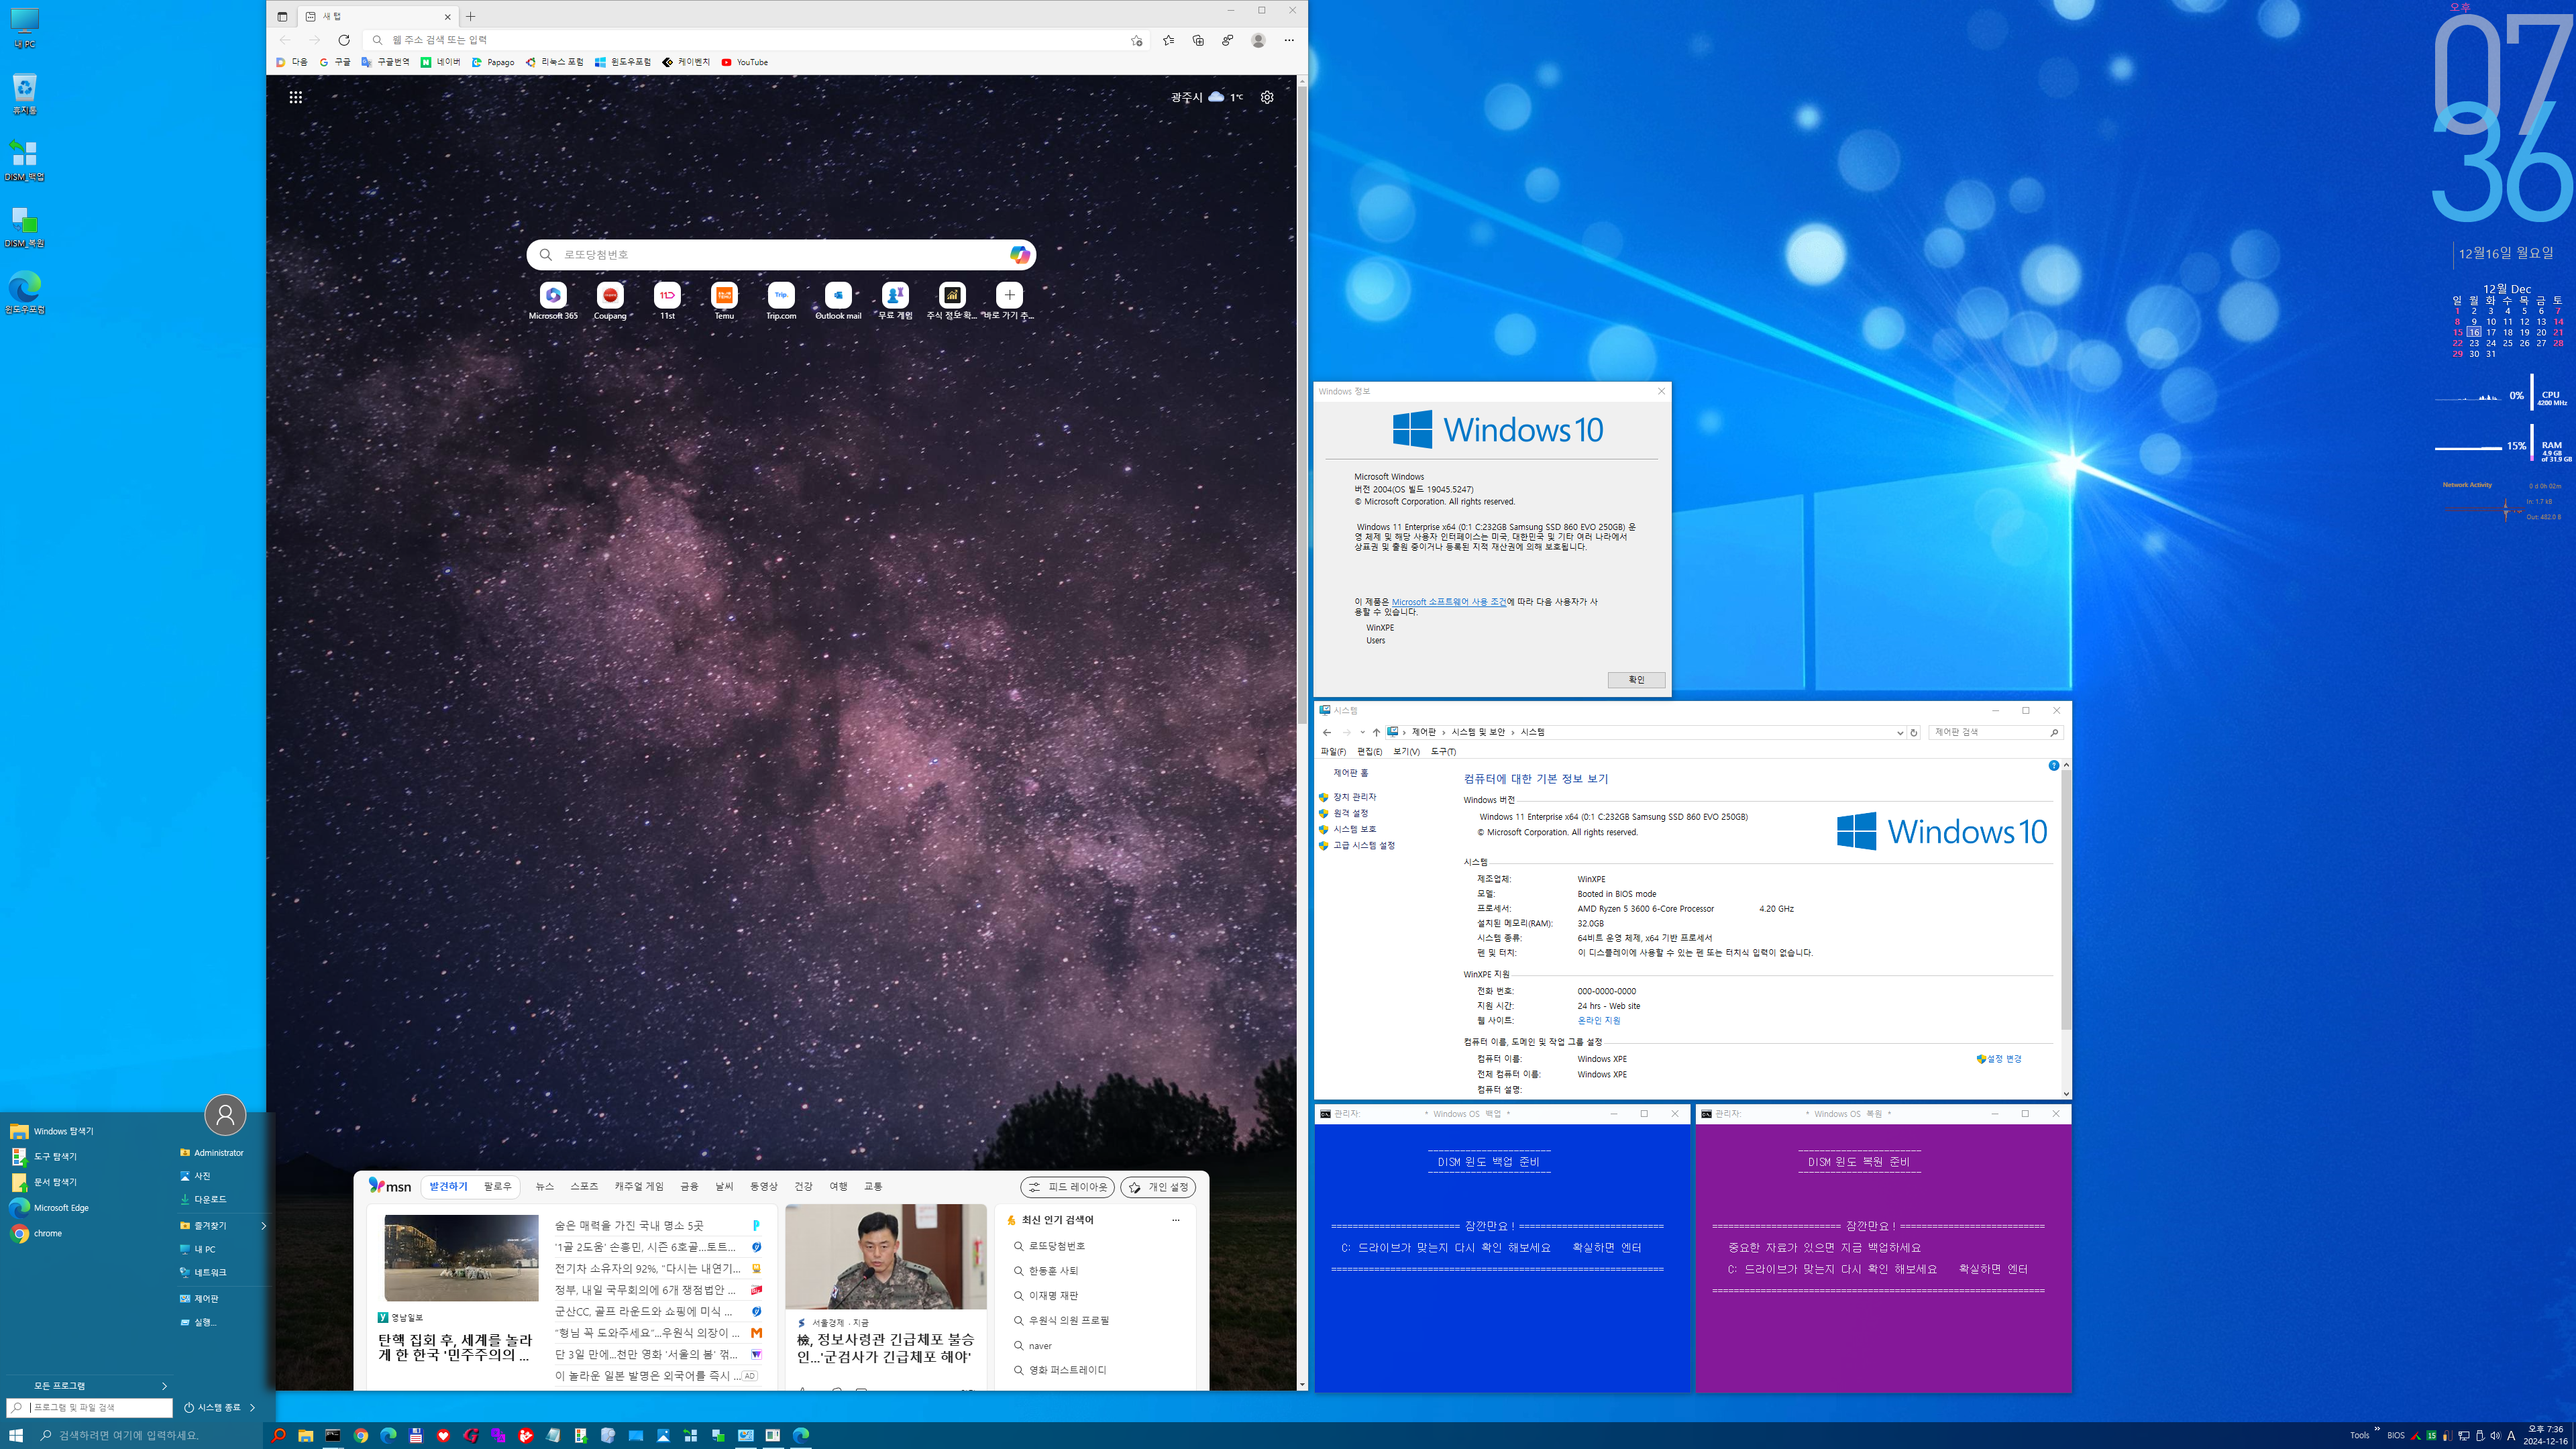This screenshot has width=2576, height=1449.
Task: Open 11st quick link tile
Action: click(667, 301)
